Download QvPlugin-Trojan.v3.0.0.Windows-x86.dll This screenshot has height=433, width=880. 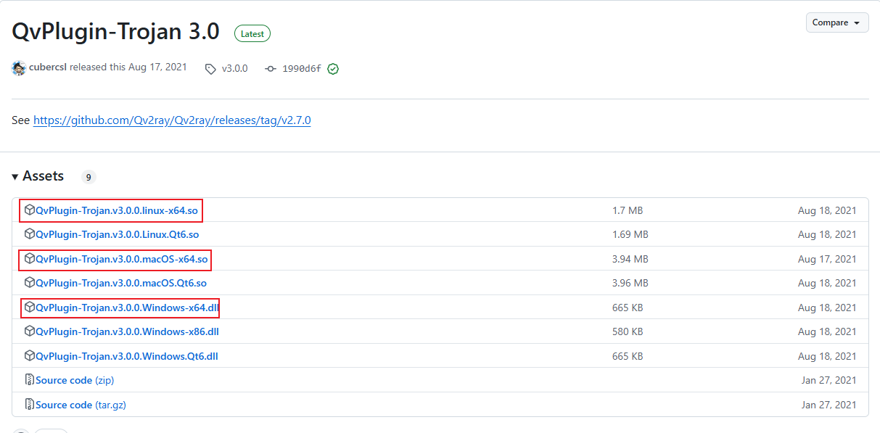tap(127, 331)
